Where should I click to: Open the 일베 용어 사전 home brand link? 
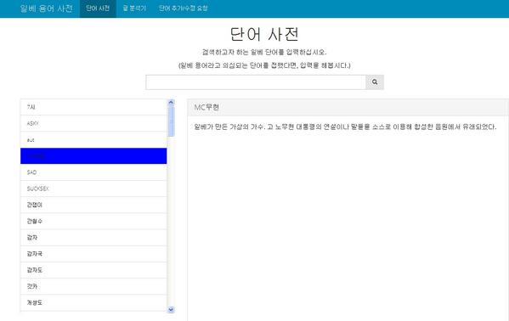tap(47, 8)
